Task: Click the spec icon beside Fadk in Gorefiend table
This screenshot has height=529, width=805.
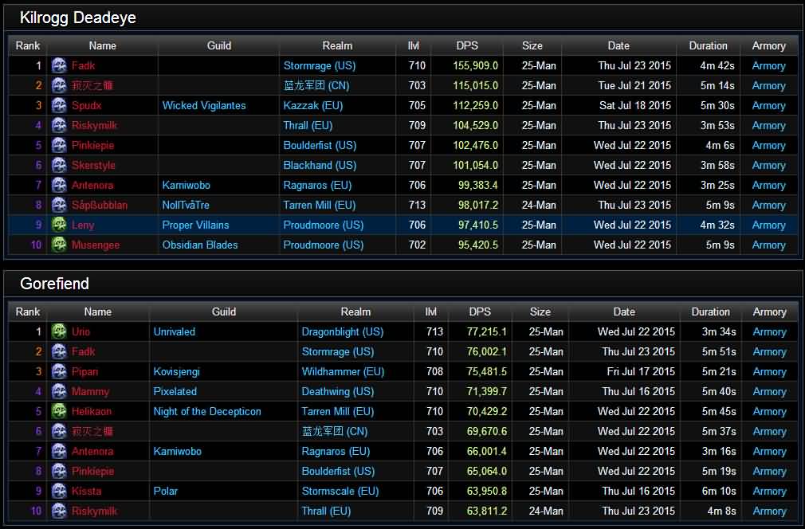Action: point(59,351)
